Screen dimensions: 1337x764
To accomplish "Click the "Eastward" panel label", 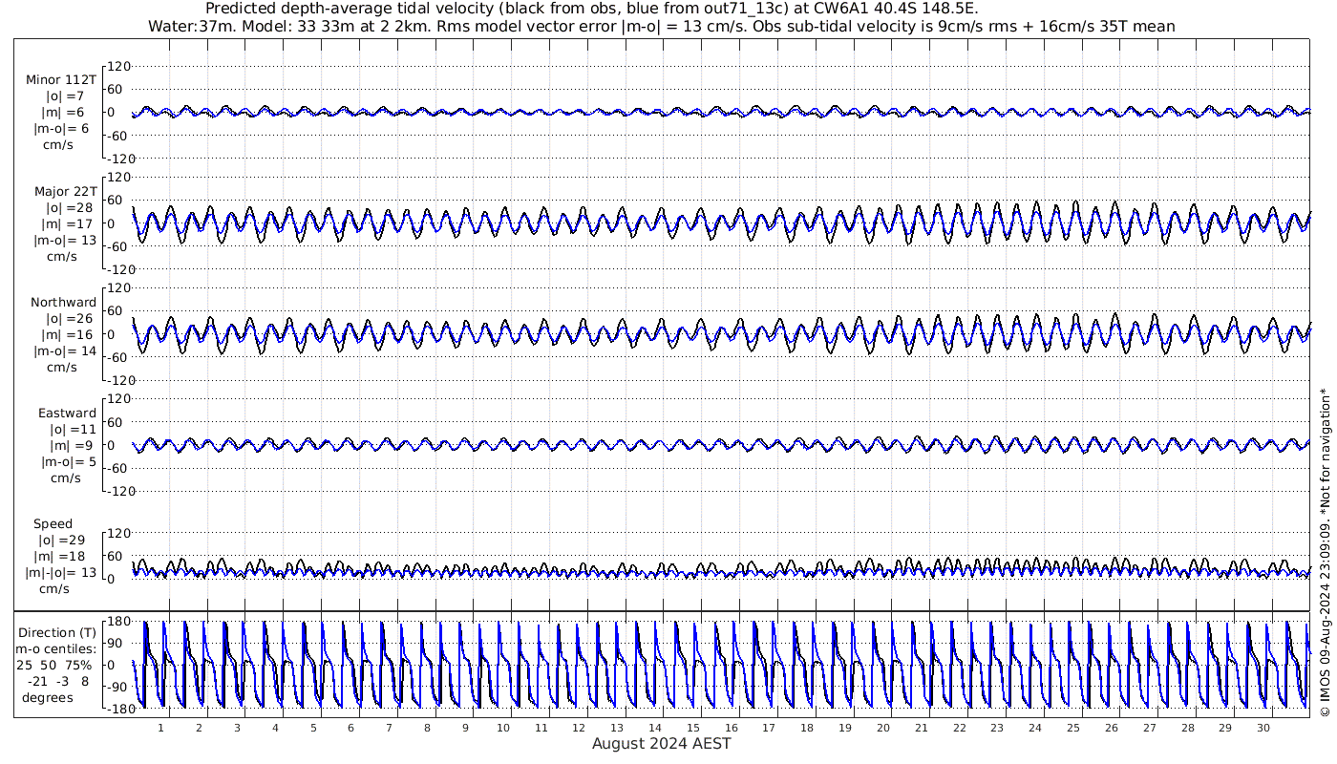I will (x=67, y=413).
